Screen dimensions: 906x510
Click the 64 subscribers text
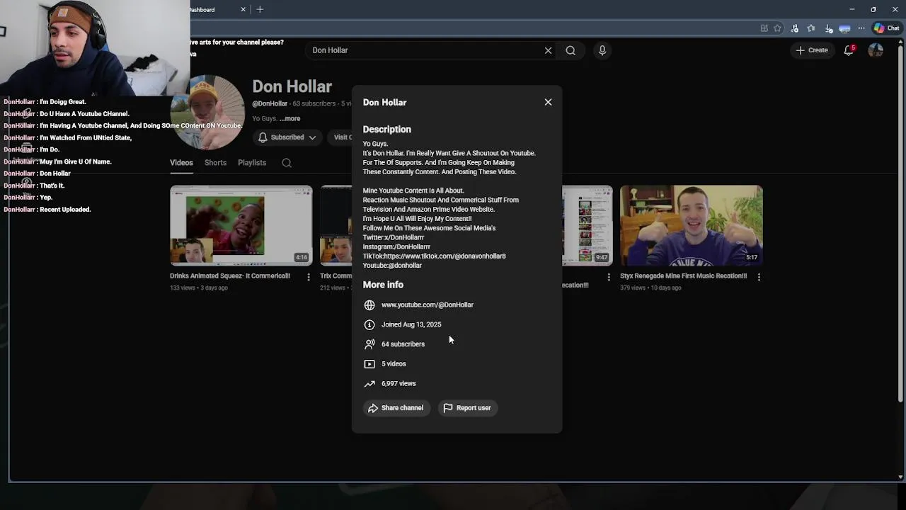[x=403, y=344]
